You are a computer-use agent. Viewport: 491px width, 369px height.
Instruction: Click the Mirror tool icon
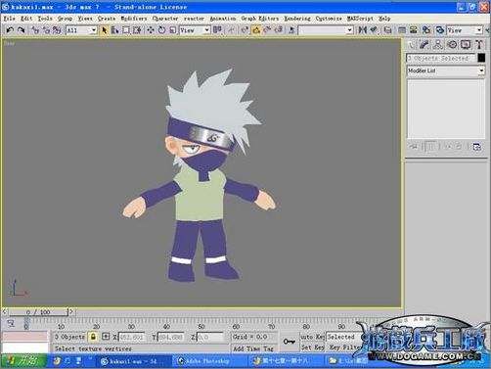point(362,30)
